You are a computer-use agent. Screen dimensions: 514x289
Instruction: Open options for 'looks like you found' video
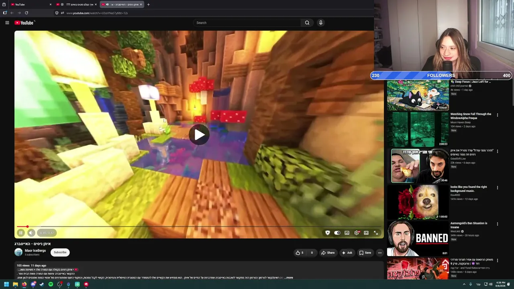(x=498, y=187)
